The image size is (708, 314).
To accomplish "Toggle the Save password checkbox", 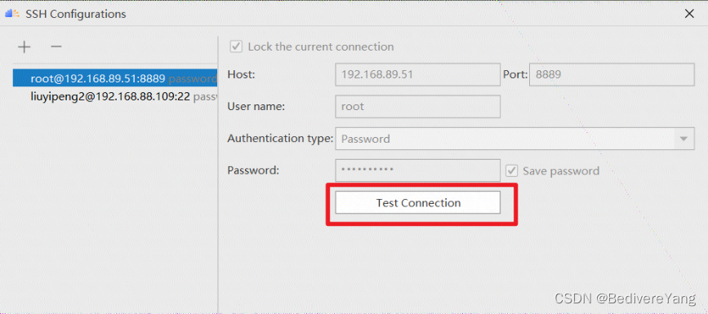I will (511, 171).
